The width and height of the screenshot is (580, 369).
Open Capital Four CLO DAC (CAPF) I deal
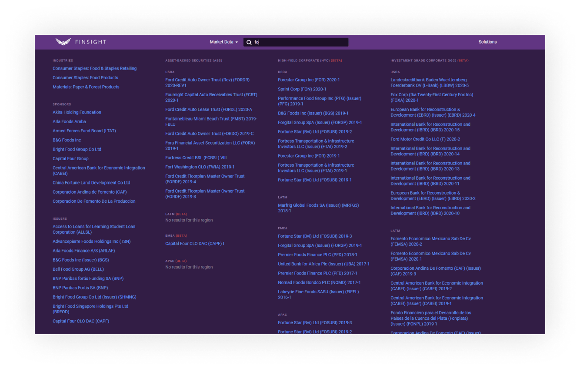[194, 244]
